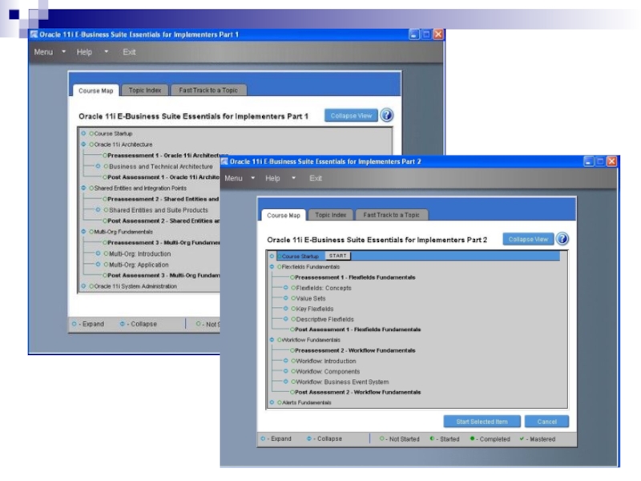Open the Help dropdown arrow in Part 2 window
Image resolution: width=641 pixels, height=481 pixels.
pyautogui.click(x=293, y=178)
